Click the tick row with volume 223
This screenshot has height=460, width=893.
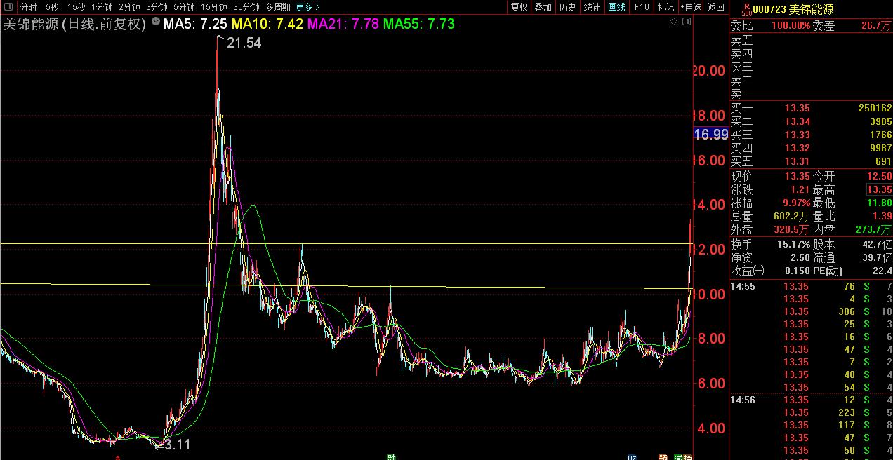point(811,412)
